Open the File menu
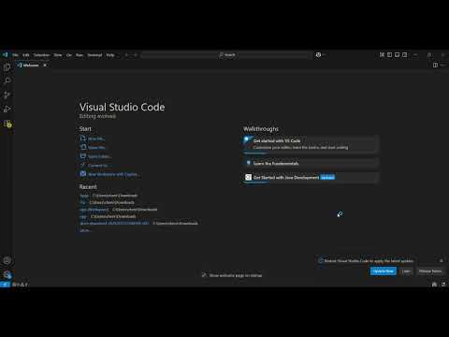Screen dimensions: 449x337 click(15, 55)
